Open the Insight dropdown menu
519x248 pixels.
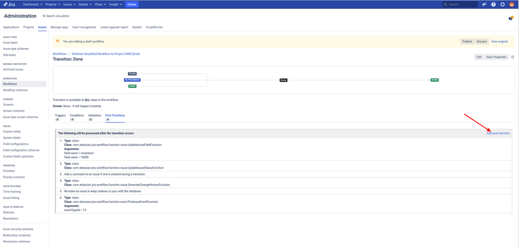point(116,4)
